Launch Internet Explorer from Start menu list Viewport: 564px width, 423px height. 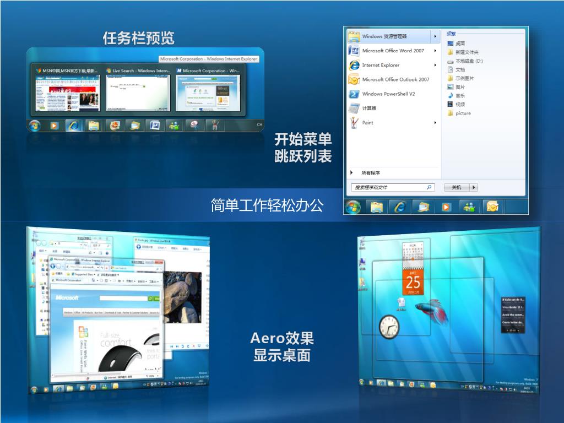[393, 65]
